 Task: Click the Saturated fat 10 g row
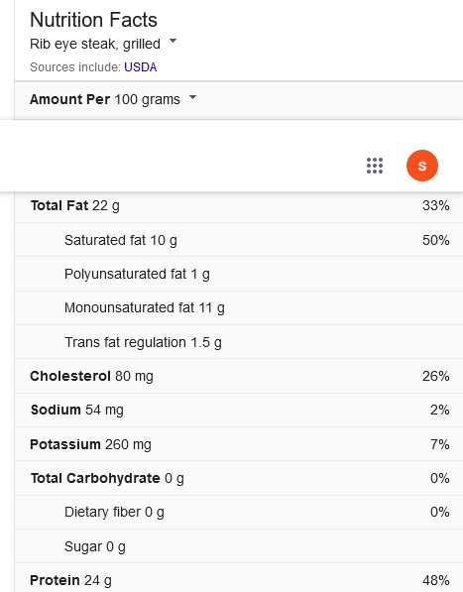pyautogui.click(x=239, y=240)
